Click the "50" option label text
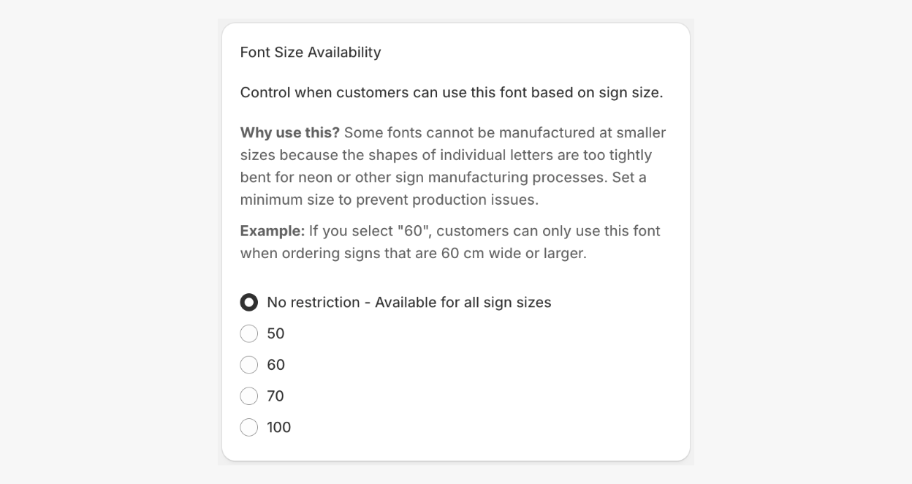 (275, 333)
